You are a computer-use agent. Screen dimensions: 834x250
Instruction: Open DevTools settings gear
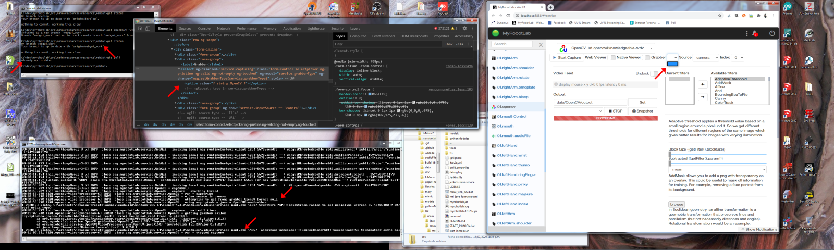coord(464,29)
